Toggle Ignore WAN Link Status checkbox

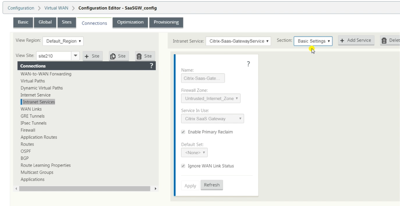click(x=183, y=166)
